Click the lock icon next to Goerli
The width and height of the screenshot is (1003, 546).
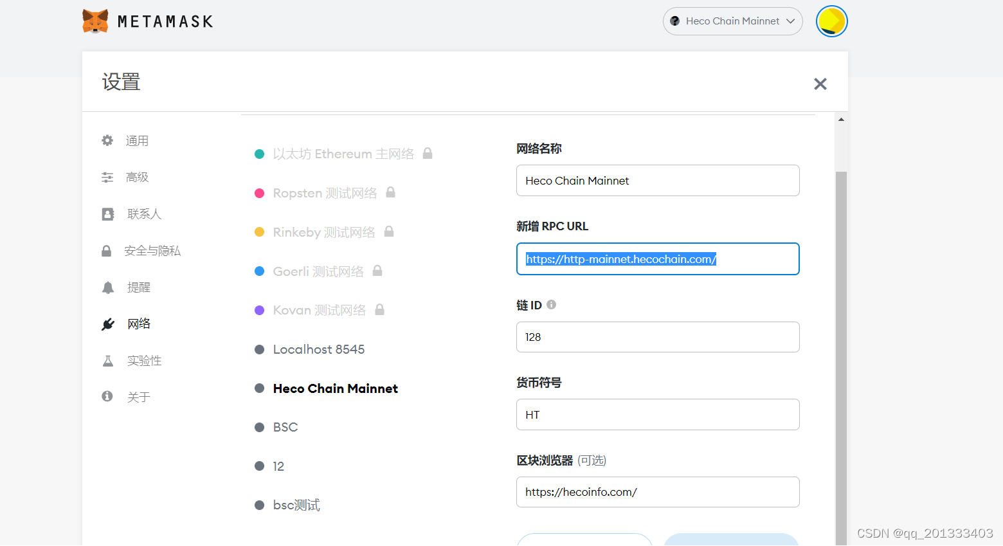(x=377, y=270)
